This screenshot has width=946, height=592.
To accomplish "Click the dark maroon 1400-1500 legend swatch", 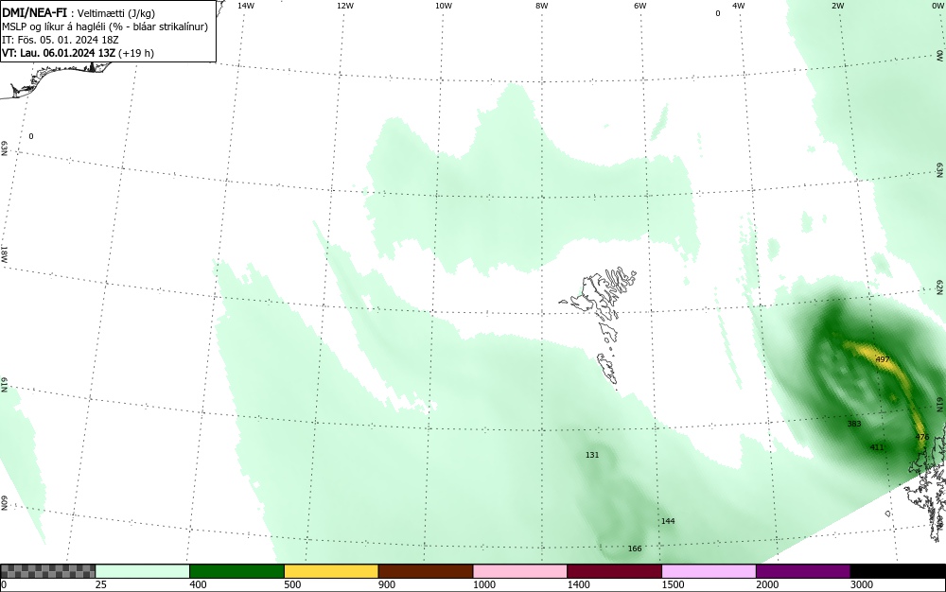I will [x=614, y=571].
